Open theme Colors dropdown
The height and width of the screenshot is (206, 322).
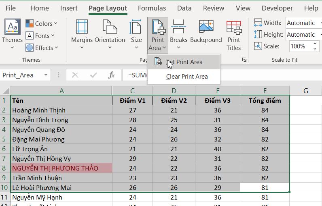coord(41,23)
